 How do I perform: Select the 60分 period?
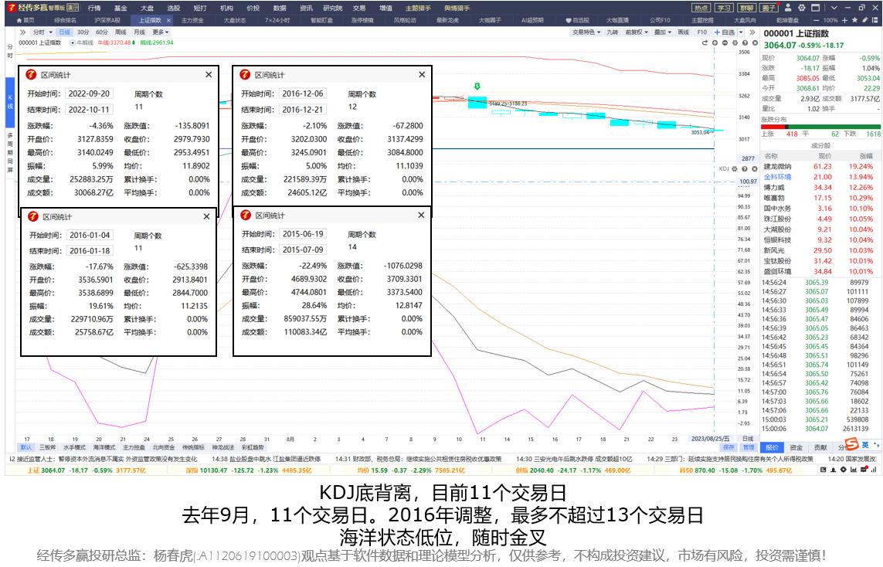point(102,32)
